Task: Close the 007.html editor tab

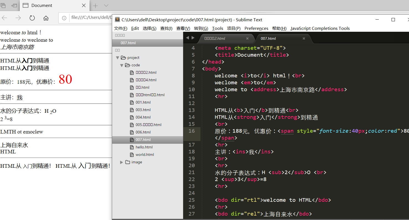Action: (304, 39)
